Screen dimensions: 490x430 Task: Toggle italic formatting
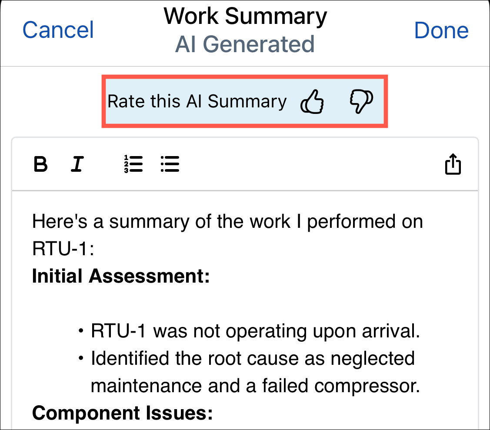77,164
